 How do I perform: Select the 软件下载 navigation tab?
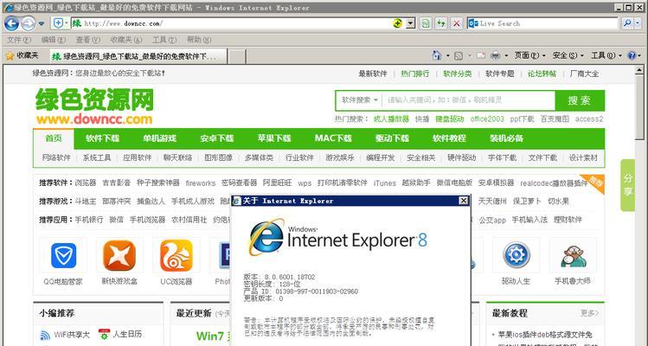coord(102,138)
